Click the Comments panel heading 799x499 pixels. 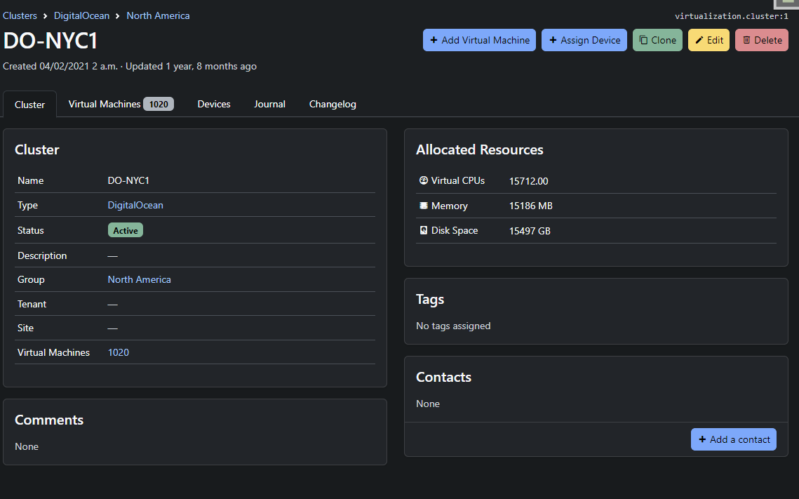point(49,420)
